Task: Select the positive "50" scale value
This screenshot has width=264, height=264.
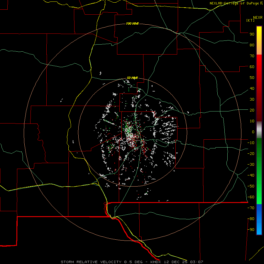Action: coord(252,78)
